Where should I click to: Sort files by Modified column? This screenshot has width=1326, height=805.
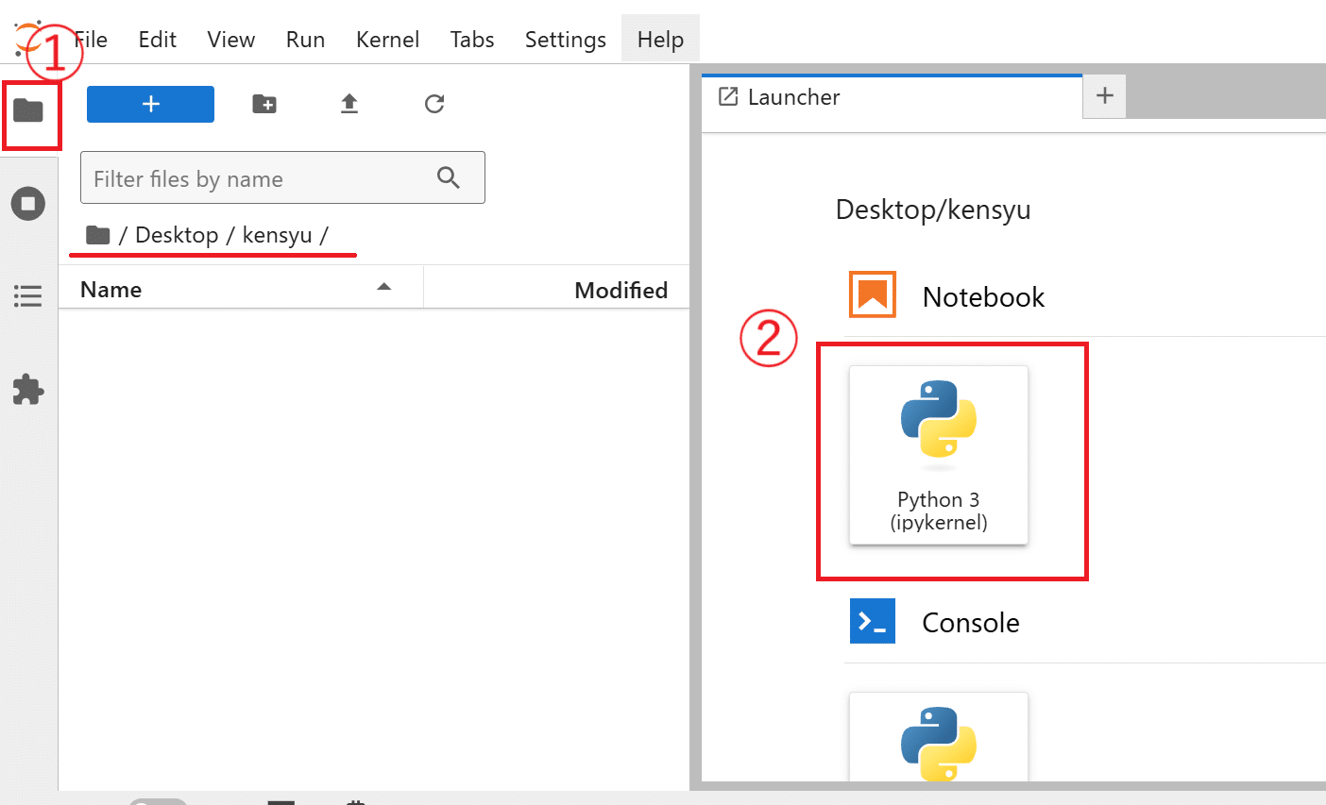pos(620,291)
